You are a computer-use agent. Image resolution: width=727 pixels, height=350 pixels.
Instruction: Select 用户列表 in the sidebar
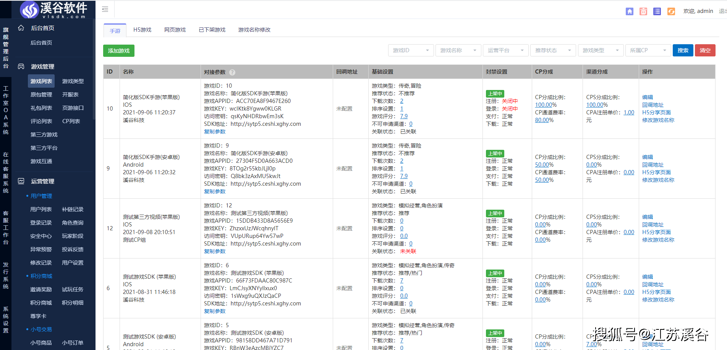click(41, 209)
